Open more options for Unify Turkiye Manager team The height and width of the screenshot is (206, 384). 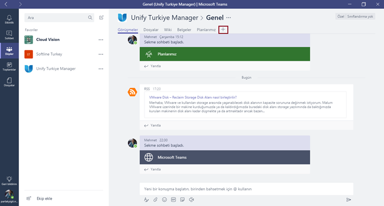click(x=101, y=69)
